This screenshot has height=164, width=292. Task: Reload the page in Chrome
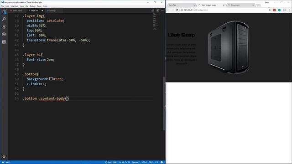[177, 10]
